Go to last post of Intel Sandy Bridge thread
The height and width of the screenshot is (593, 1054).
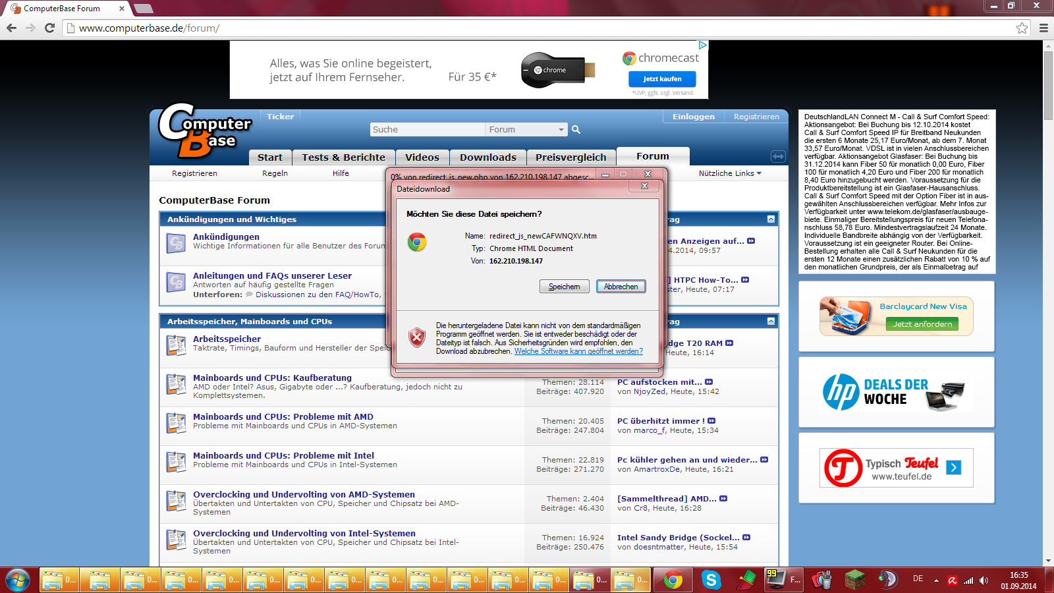[x=746, y=538]
